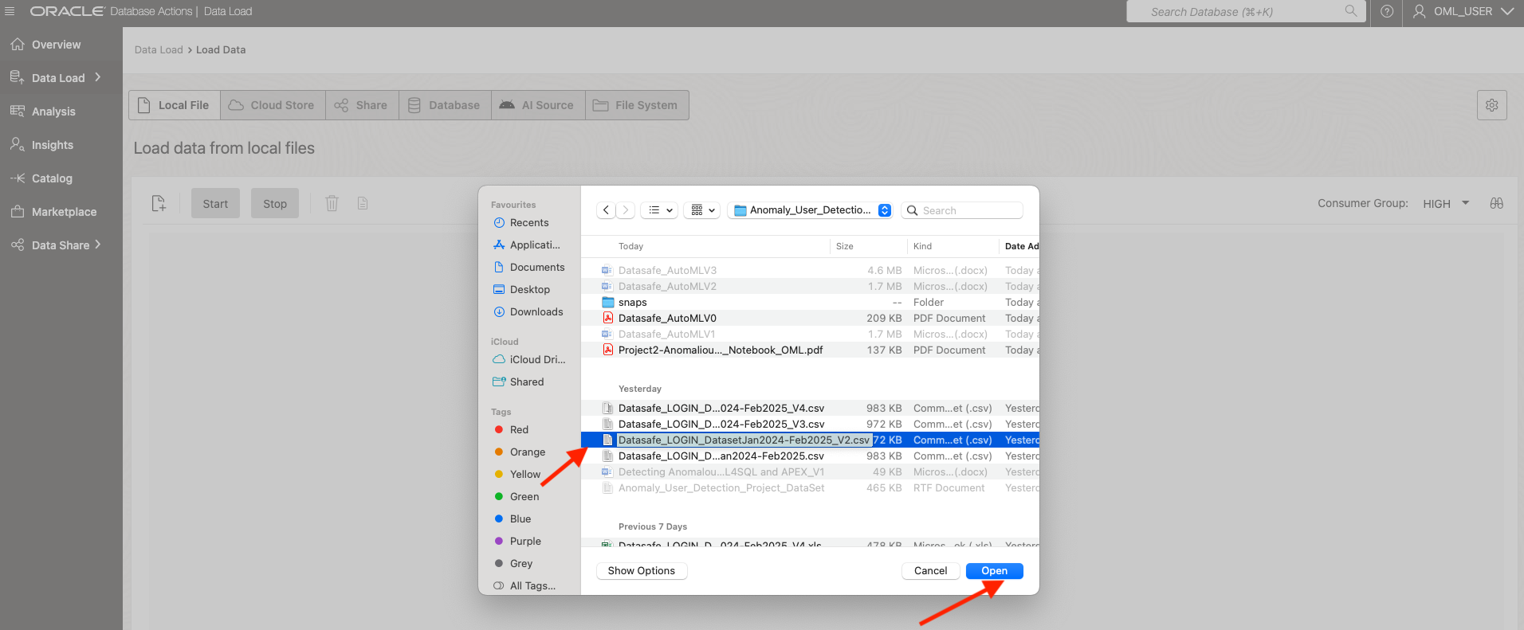Image resolution: width=1524 pixels, height=630 pixels.
Task: Open Documents in Favourites
Action: click(529, 268)
